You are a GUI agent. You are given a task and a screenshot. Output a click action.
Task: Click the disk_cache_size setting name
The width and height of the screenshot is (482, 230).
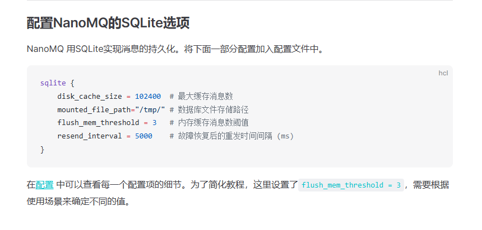click(90, 97)
